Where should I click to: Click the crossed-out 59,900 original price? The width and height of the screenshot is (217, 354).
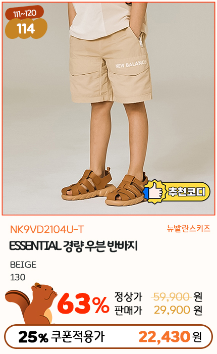point(172,296)
